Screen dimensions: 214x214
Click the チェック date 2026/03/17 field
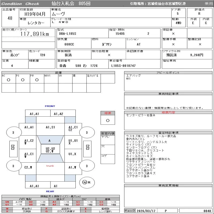point(146,211)
